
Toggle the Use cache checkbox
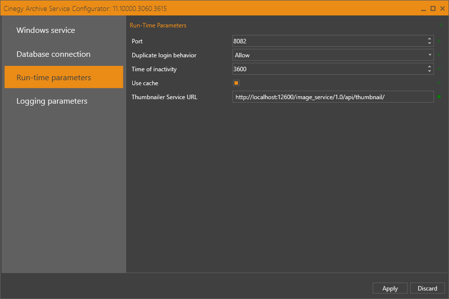(236, 83)
